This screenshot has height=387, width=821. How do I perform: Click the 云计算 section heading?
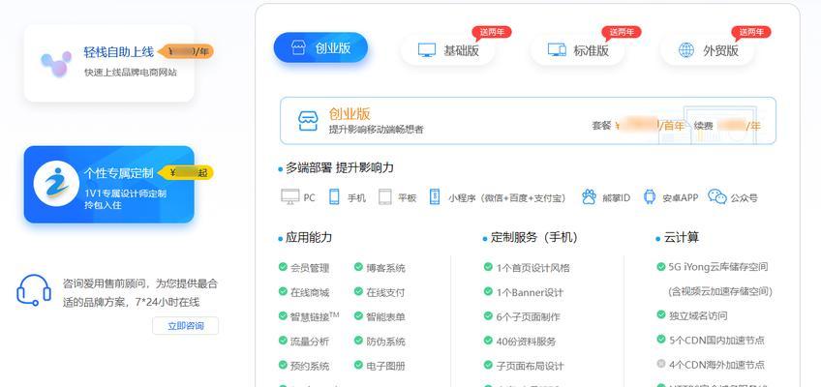pos(682,237)
